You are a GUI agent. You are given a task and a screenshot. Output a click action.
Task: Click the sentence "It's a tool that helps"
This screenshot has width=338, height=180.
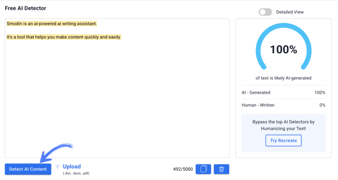[64, 37]
